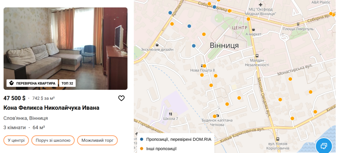
Task: Click Эксклюзив дизайн shop icon on map
Action: [x=157, y=45]
